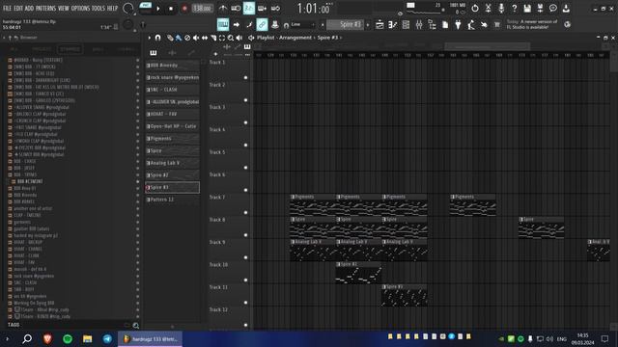Viewport: 618px width, 347px height.
Task: Open the PATTERNS menu
Action: tap(45, 8)
